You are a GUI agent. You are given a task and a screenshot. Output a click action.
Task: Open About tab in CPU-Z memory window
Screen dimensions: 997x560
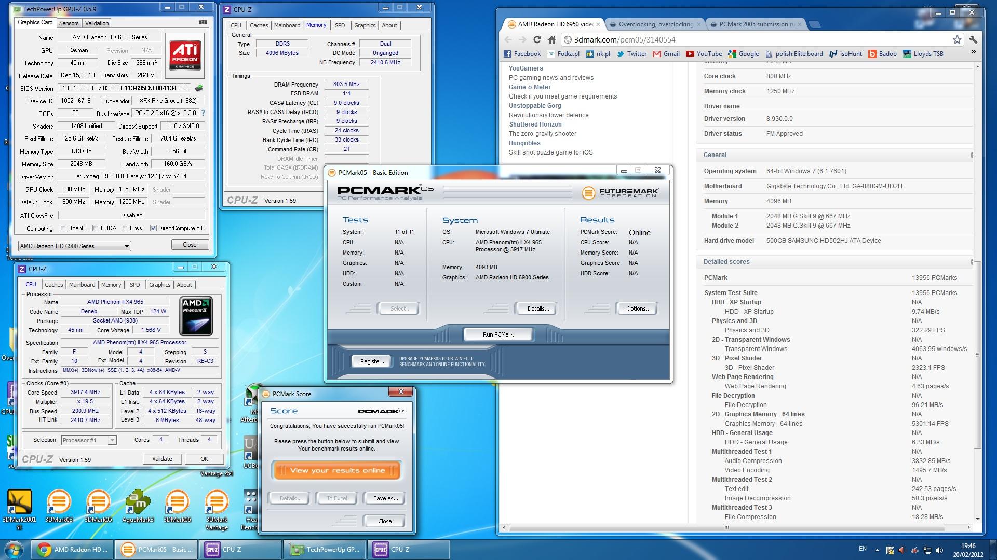pyautogui.click(x=389, y=25)
